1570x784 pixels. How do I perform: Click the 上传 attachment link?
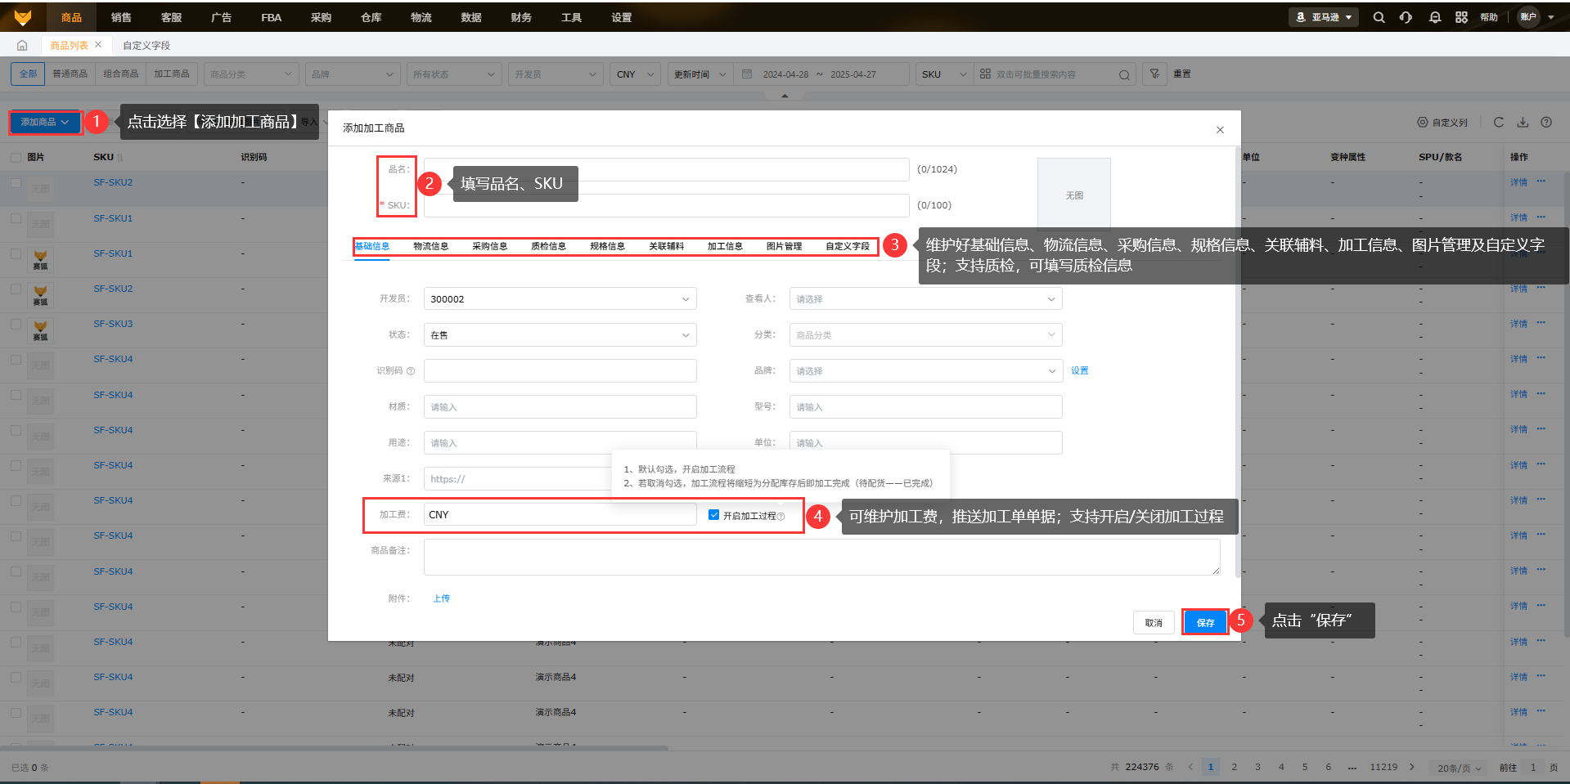[x=441, y=598]
